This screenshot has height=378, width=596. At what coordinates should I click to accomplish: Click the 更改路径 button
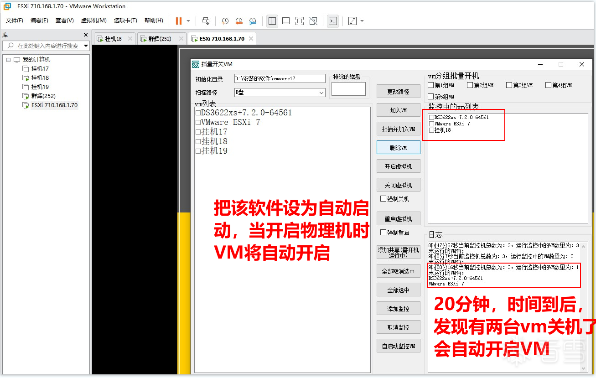coord(399,92)
